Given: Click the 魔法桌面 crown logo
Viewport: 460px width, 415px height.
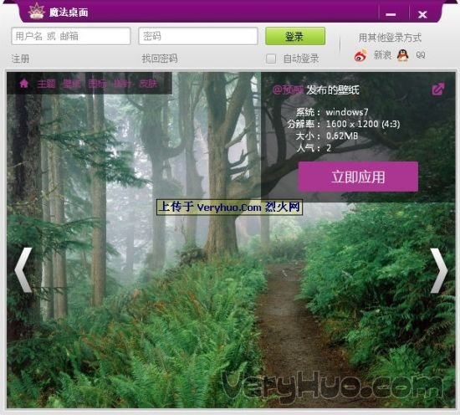Looking at the screenshot, I should 36,11.
